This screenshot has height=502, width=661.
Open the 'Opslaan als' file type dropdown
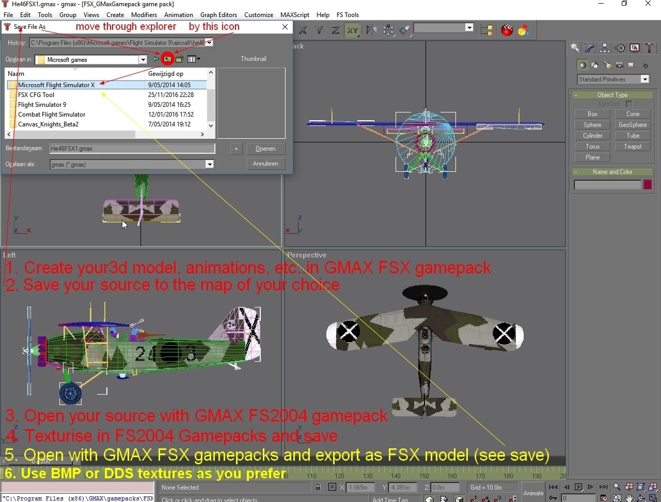pos(209,165)
